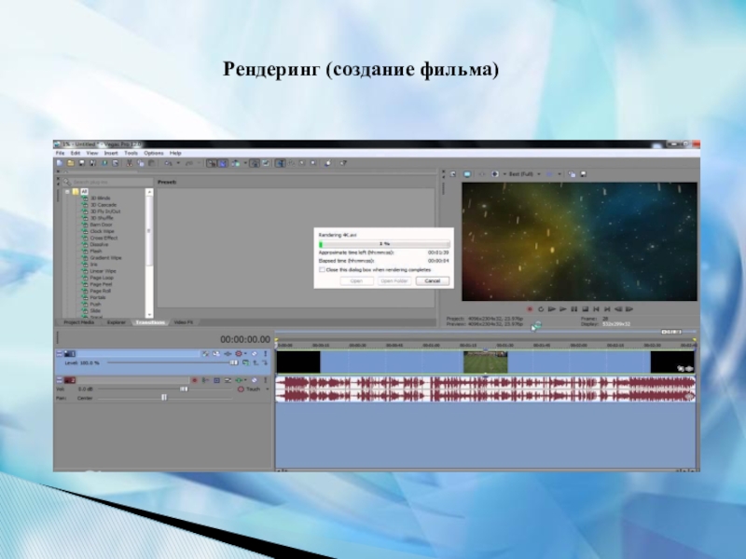Cancel the rendering in progress
Screen dimensions: 746x559
pos(433,280)
